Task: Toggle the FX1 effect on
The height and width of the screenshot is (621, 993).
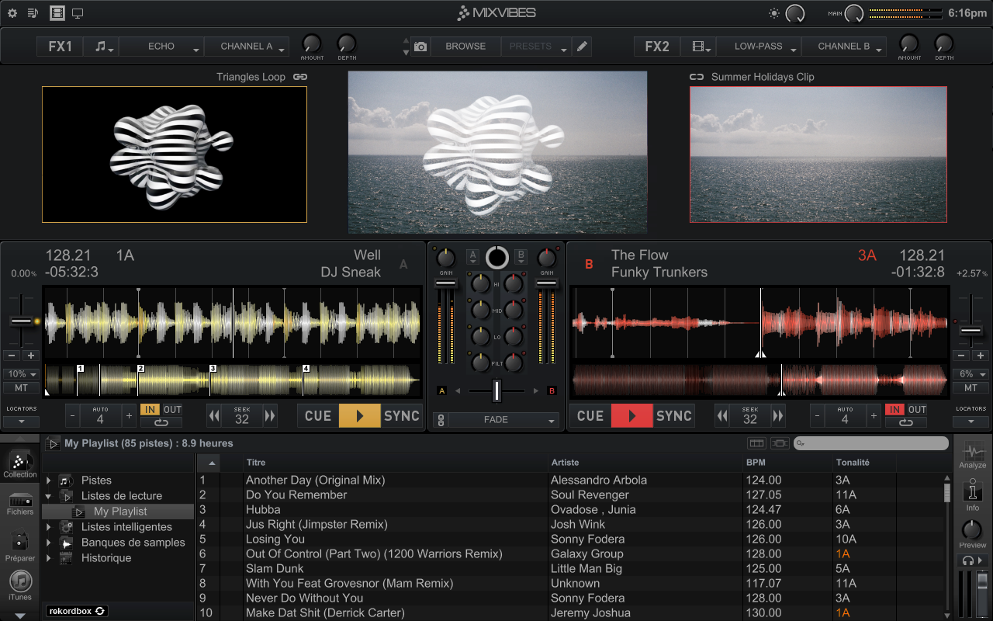Action: [x=60, y=47]
